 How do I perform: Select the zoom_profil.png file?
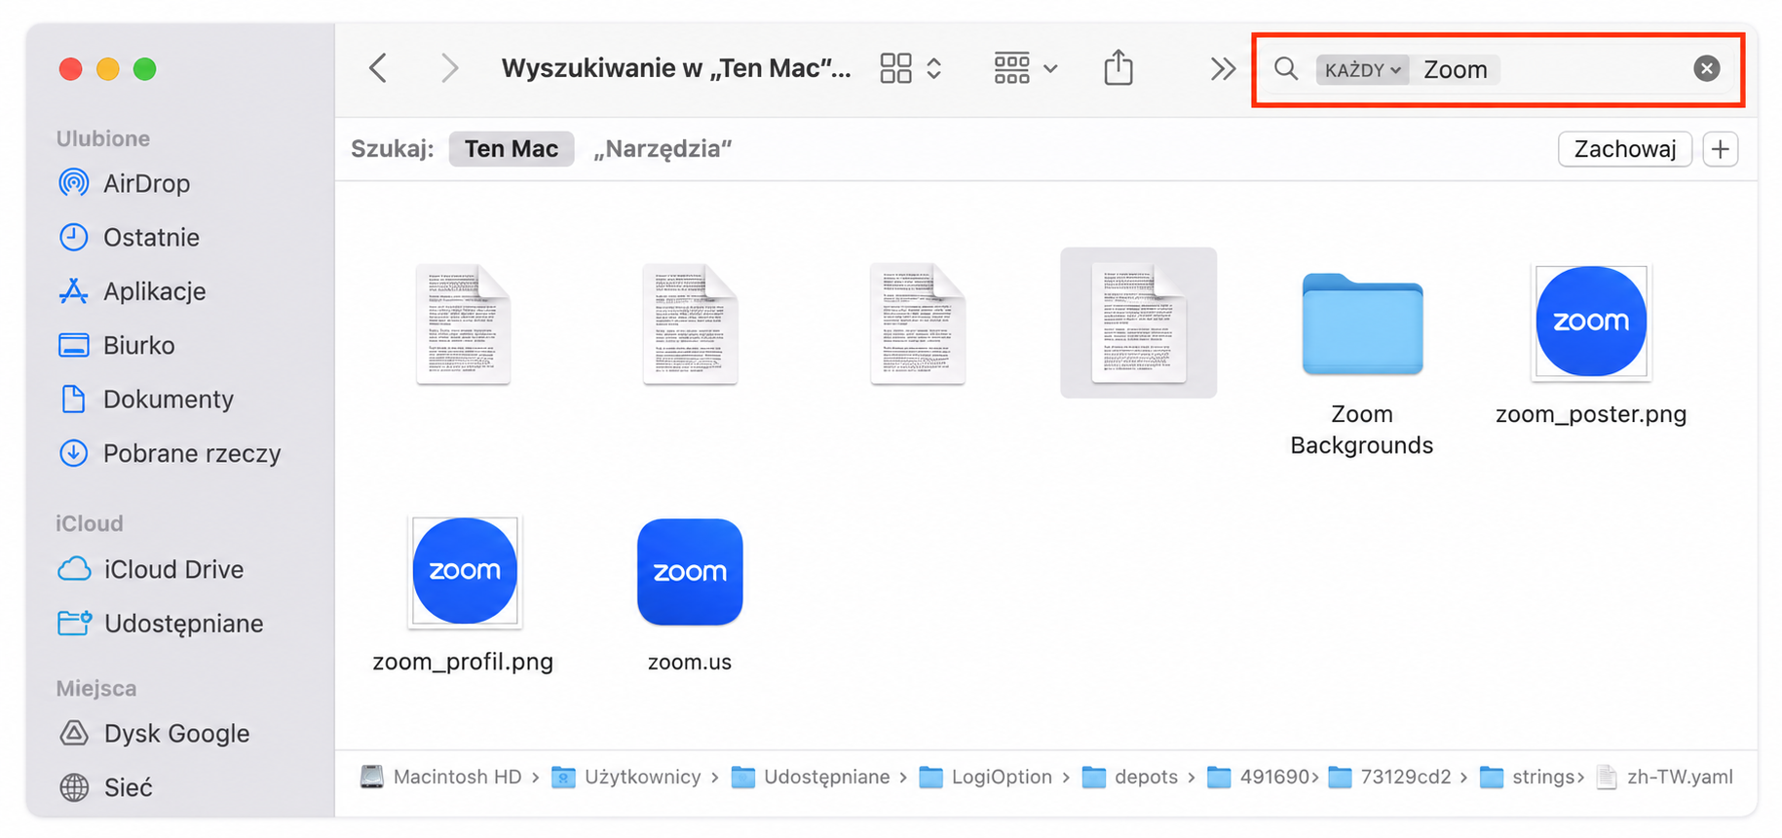click(465, 572)
